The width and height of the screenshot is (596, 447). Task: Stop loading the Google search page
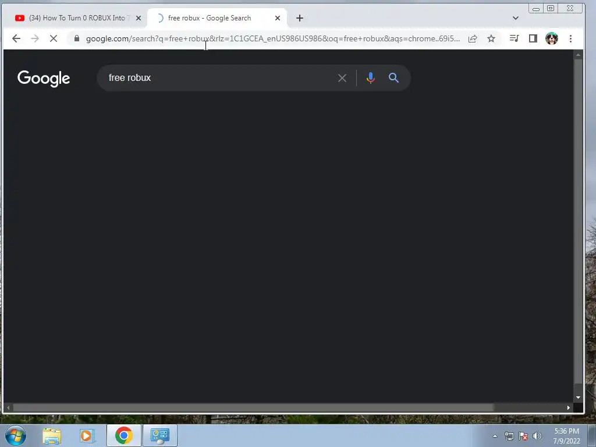[x=54, y=38]
